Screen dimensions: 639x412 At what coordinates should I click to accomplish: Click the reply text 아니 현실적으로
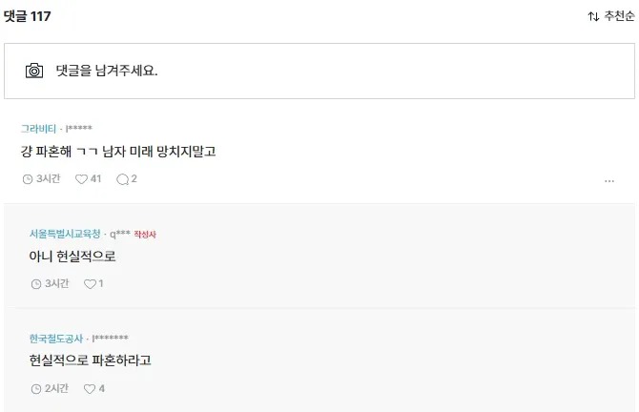tap(72, 257)
